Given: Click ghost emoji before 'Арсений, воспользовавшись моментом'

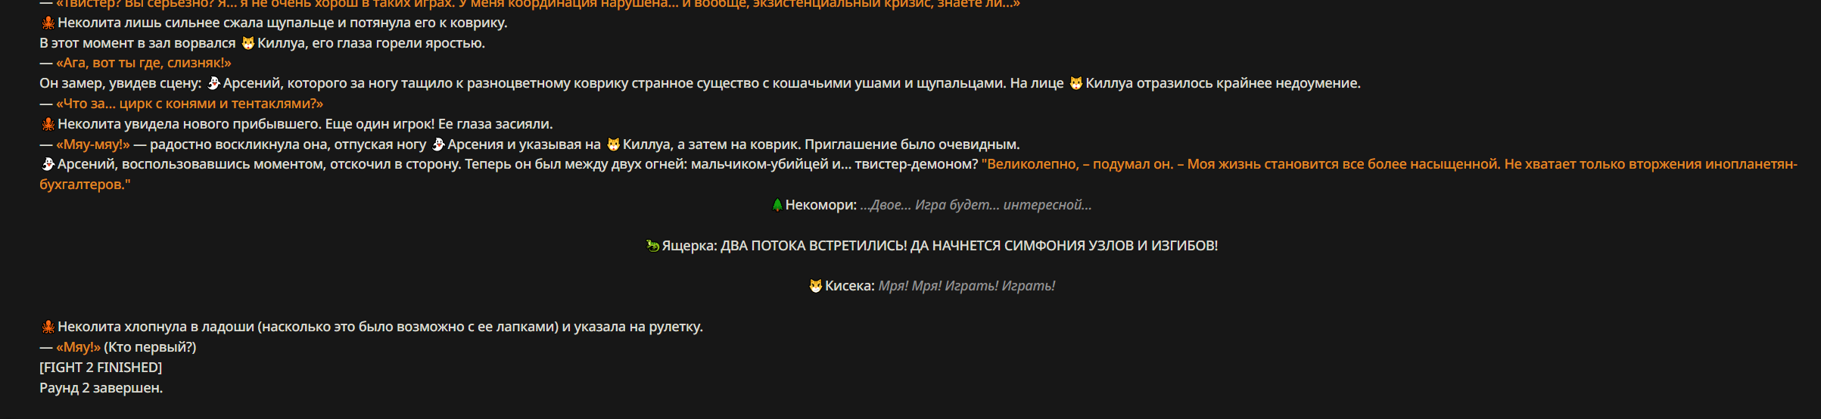Looking at the screenshot, I should (x=48, y=164).
